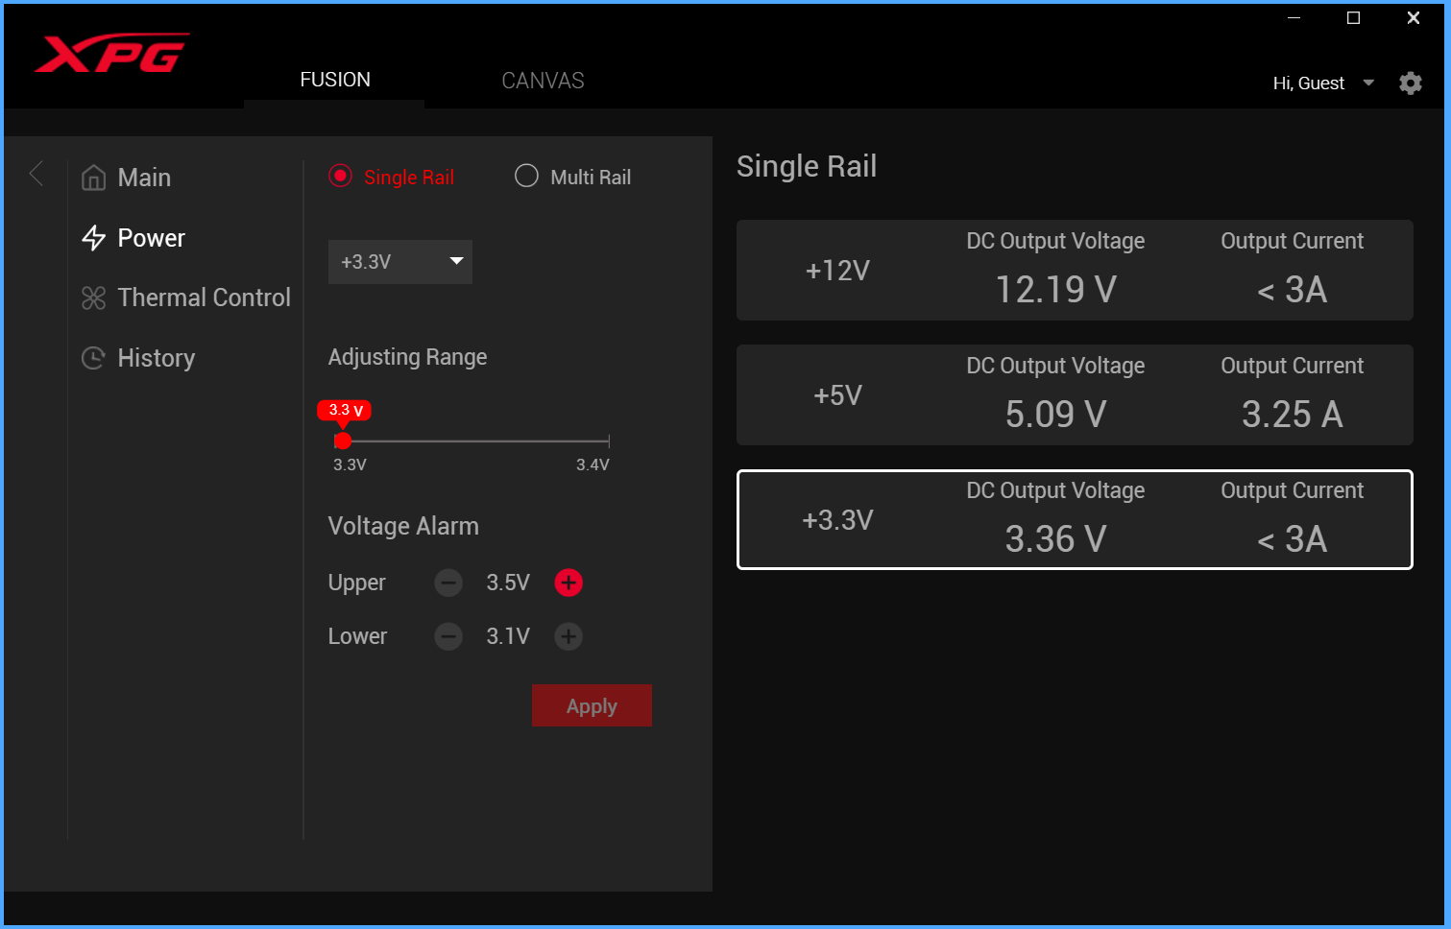Screen dimensions: 1451x929
Task: Switch to the FUSION tab
Action: click(334, 80)
